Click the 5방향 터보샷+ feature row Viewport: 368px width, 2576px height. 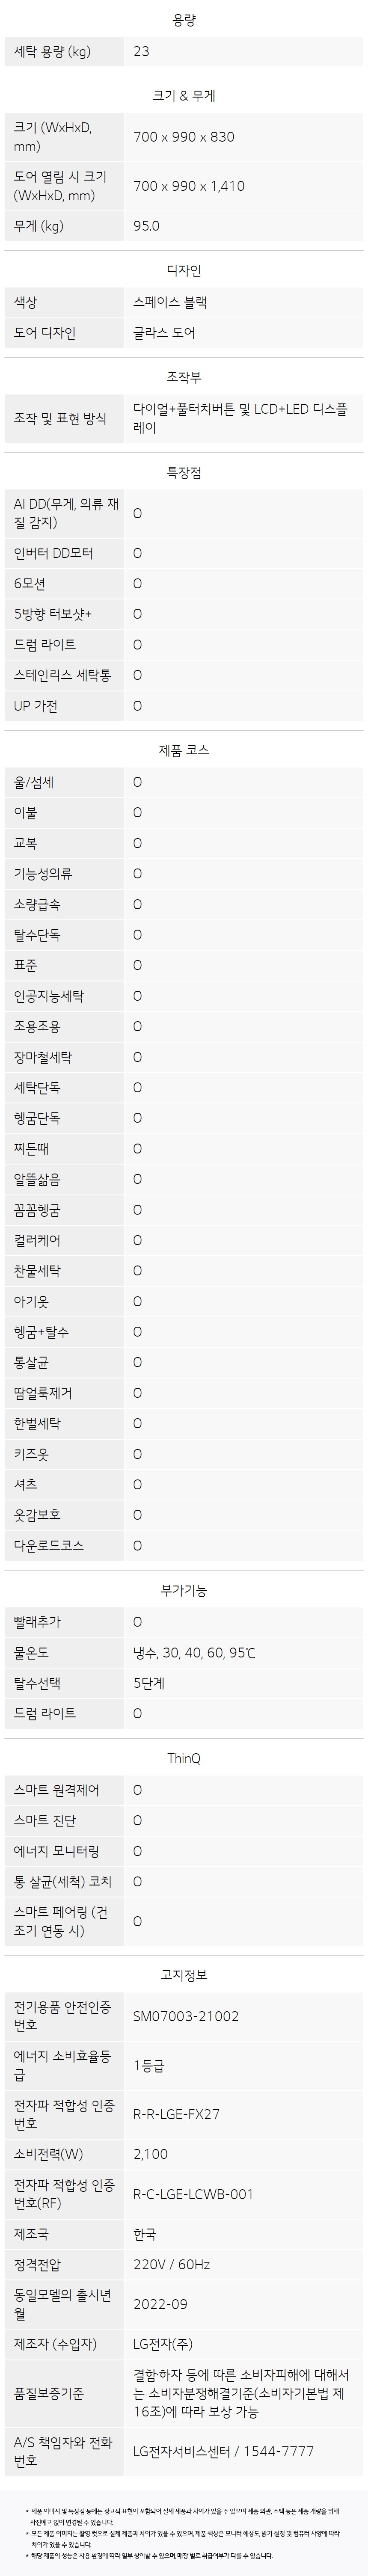[x=184, y=614]
